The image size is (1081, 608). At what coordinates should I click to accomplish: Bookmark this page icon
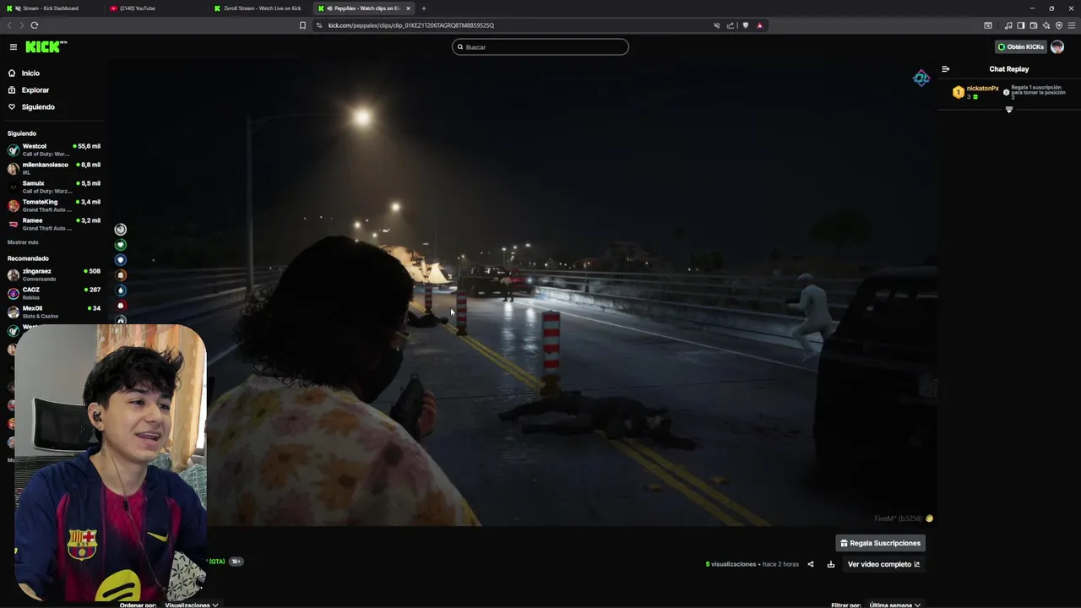(302, 25)
